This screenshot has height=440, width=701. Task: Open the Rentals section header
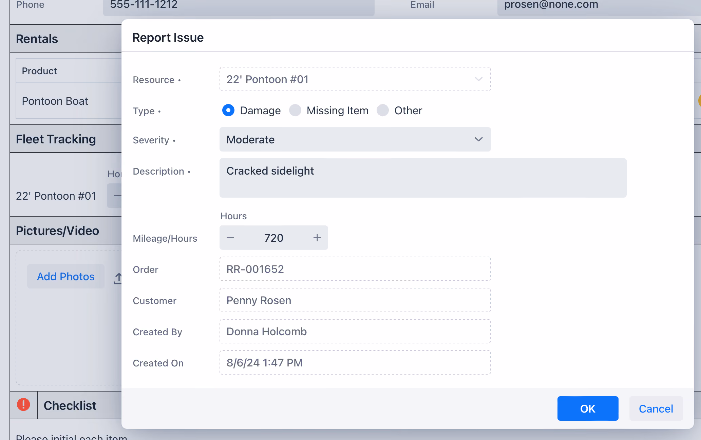66,39
